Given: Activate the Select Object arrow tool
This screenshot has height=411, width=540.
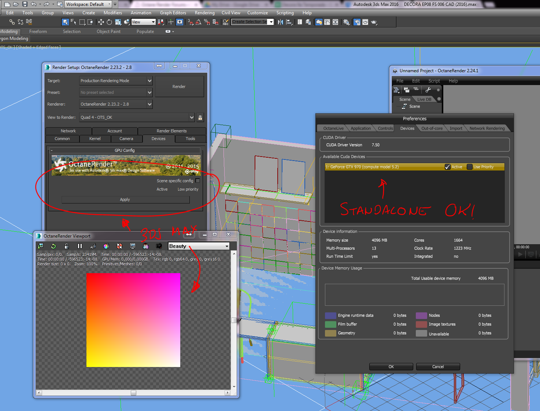Looking at the screenshot, I should pyautogui.click(x=65, y=22).
